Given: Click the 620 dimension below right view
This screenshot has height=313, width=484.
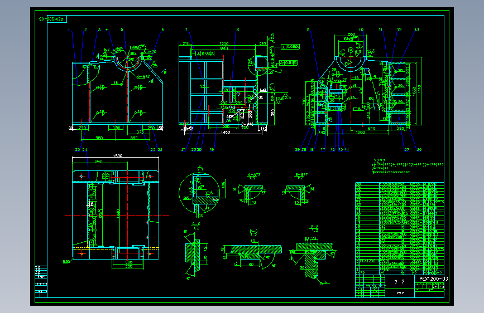Looking at the screenshot, I should 371,129.
